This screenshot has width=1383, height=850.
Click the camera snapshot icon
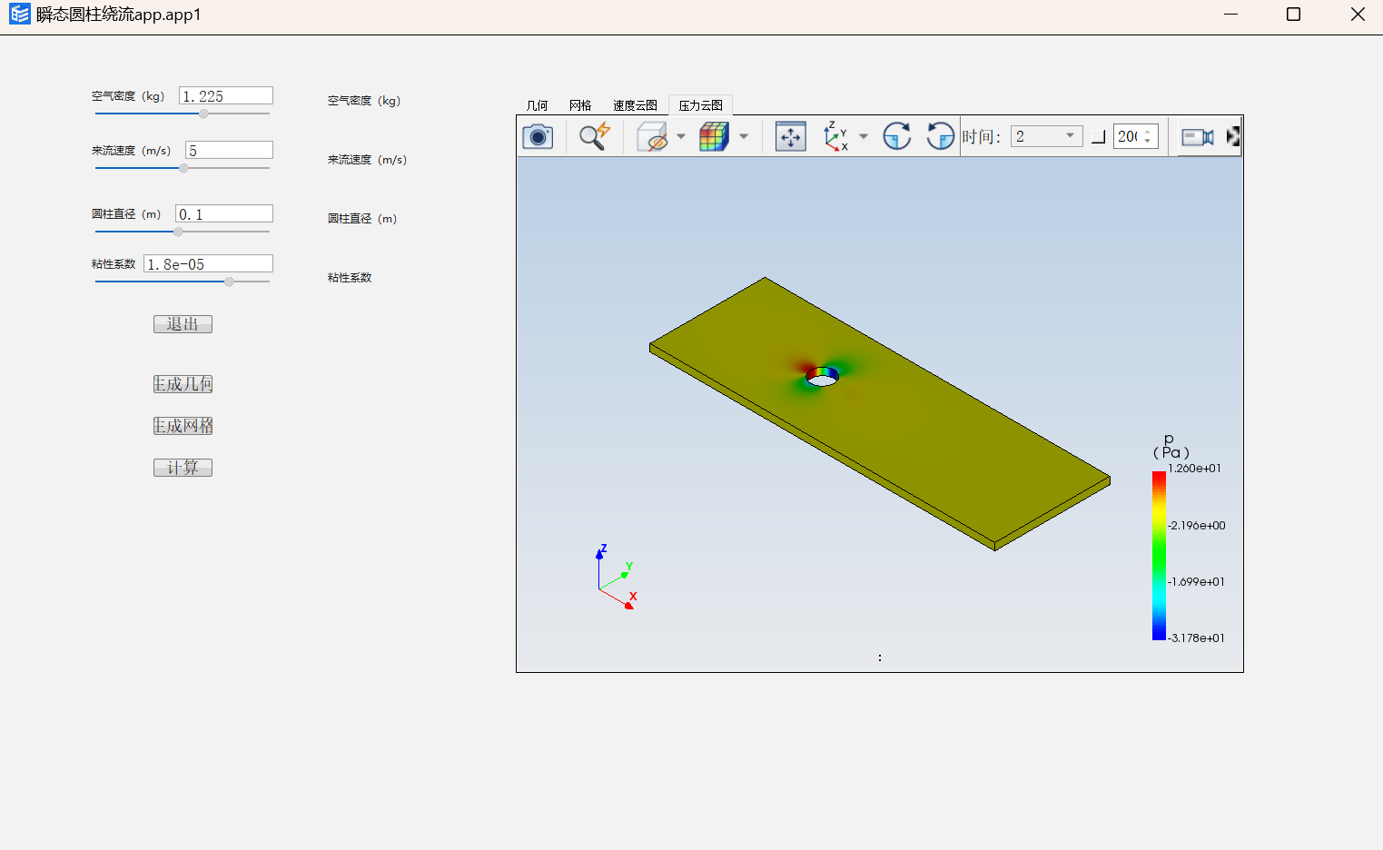pyautogui.click(x=538, y=137)
